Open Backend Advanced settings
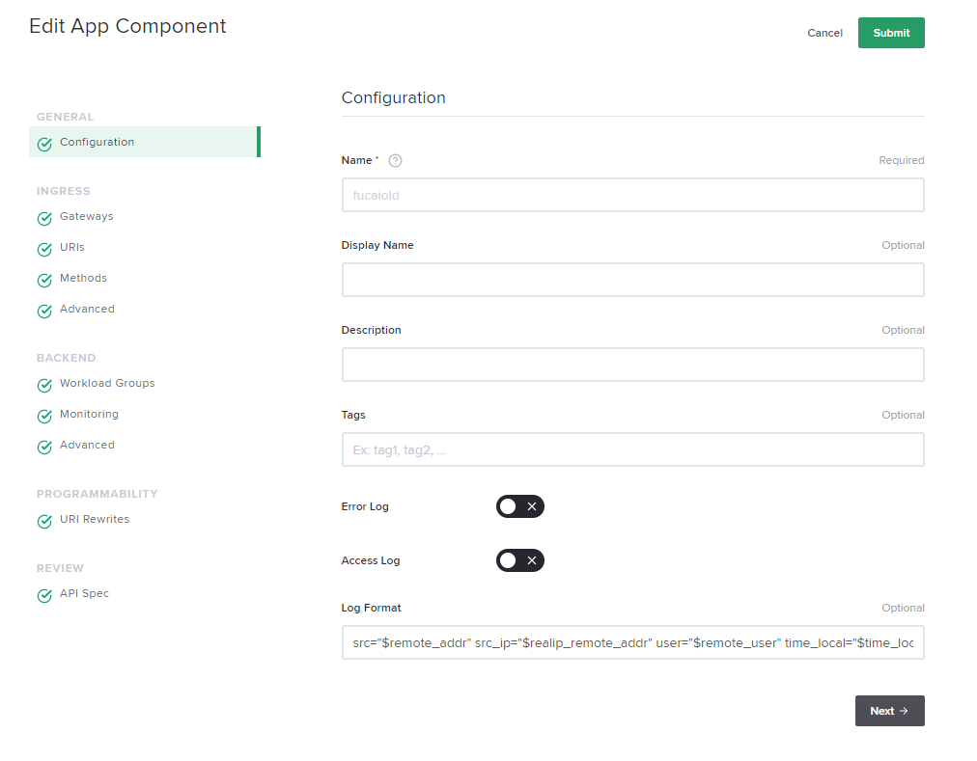 (87, 445)
